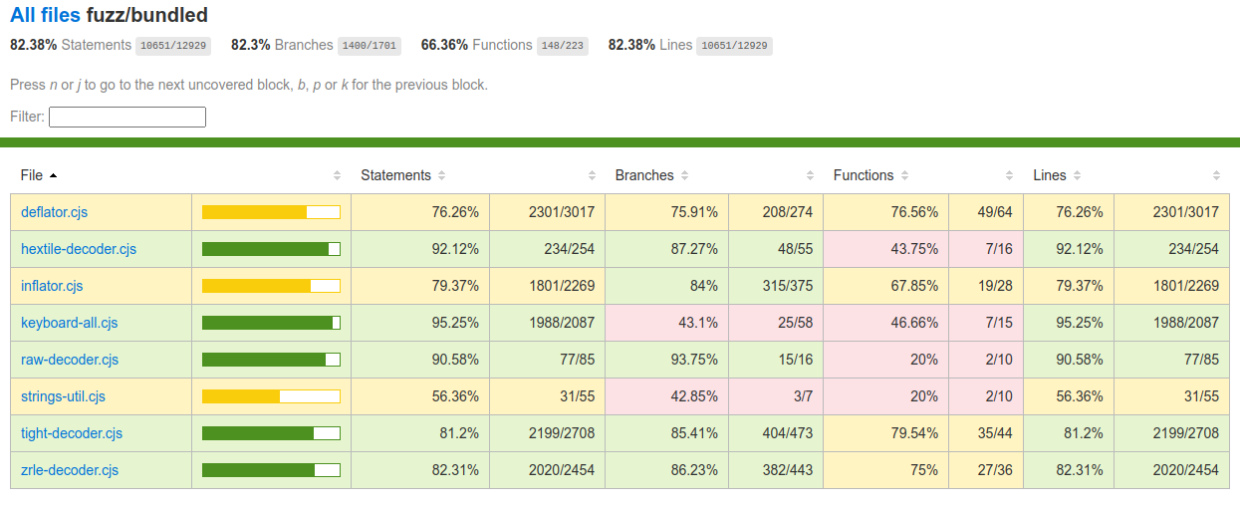1240x507 pixels.
Task: Sort by File column ascending arrow
Action: [53, 175]
